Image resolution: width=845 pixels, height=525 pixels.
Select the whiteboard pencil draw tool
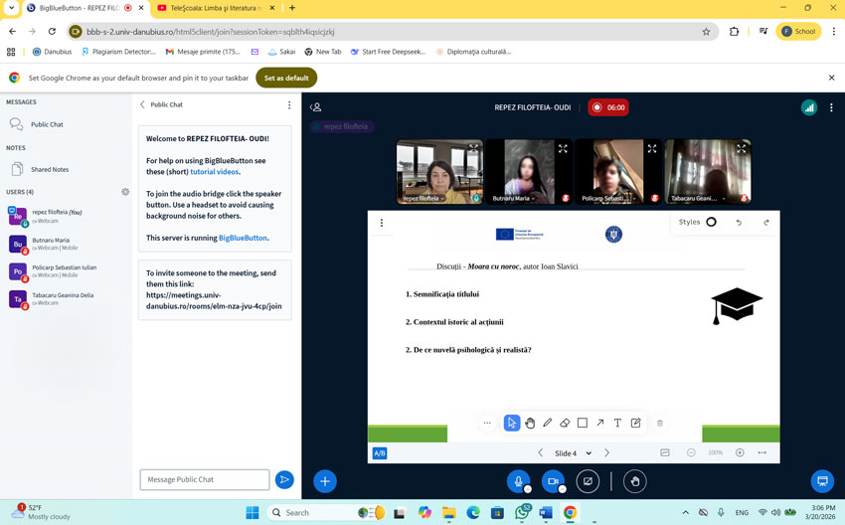point(548,424)
